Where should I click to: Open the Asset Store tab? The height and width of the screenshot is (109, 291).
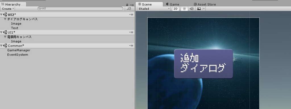(205, 4)
